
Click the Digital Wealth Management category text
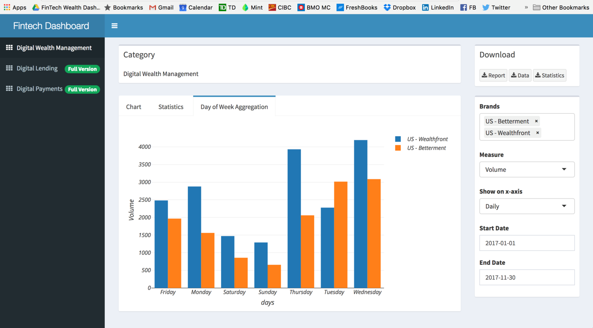161,74
